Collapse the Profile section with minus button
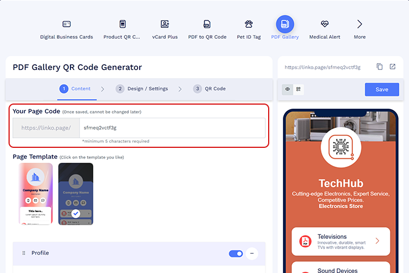Viewport: 409px width, 273px height. pyautogui.click(x=252, y=253)
